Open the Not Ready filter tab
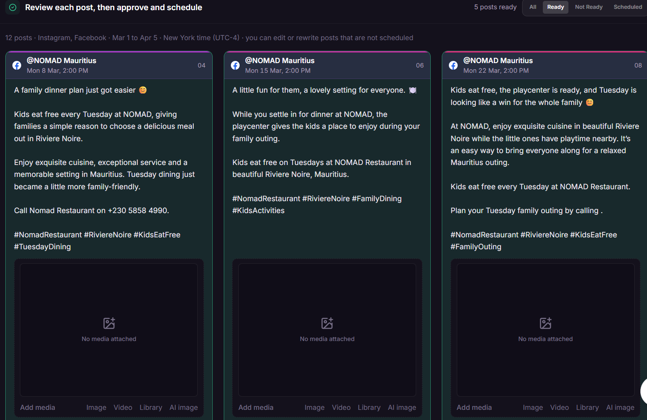647x420 pixels. tap(589, 7)
